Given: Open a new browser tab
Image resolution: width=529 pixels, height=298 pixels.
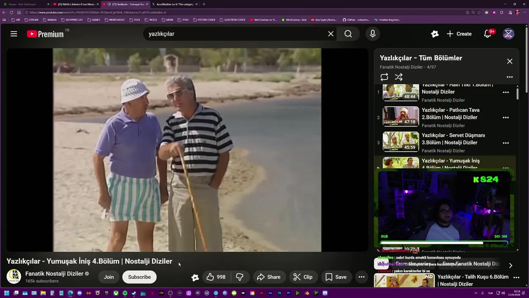Looking at the screenshot, I should (x=204, y=4).
